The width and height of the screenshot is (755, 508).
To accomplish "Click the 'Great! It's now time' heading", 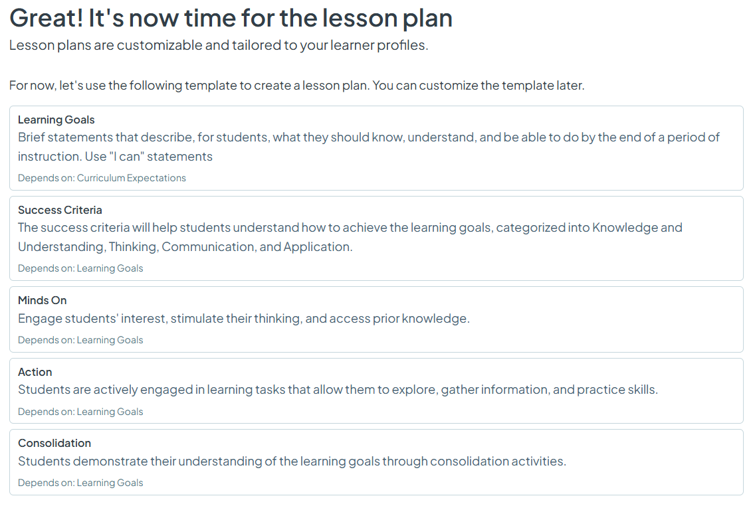I will (231, 19).
